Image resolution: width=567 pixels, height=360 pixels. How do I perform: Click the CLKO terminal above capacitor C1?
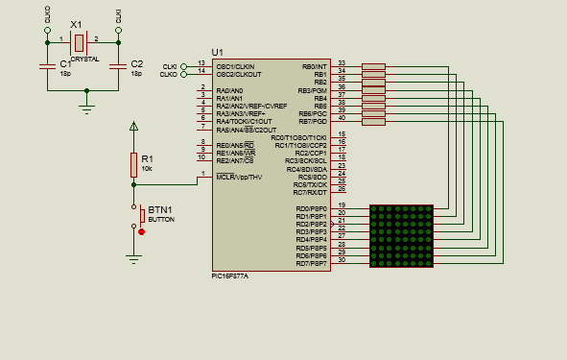pyautogui.click(x=47, y=31)
